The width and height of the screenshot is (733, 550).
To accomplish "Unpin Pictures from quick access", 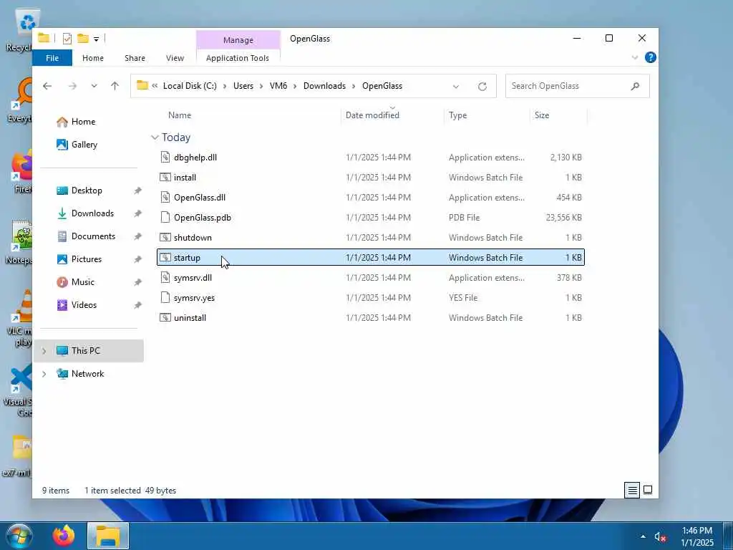I will tap(137, 259).
